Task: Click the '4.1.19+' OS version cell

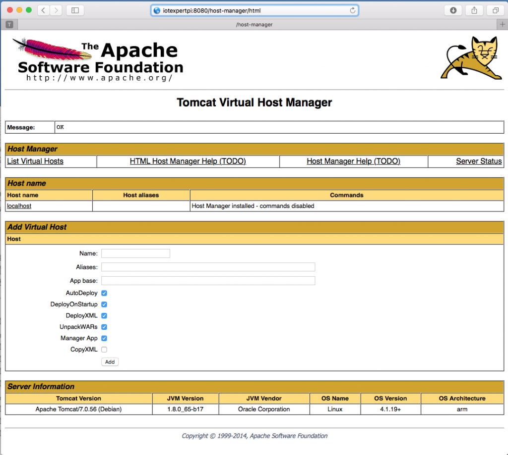Action: (x=390, y=409)
